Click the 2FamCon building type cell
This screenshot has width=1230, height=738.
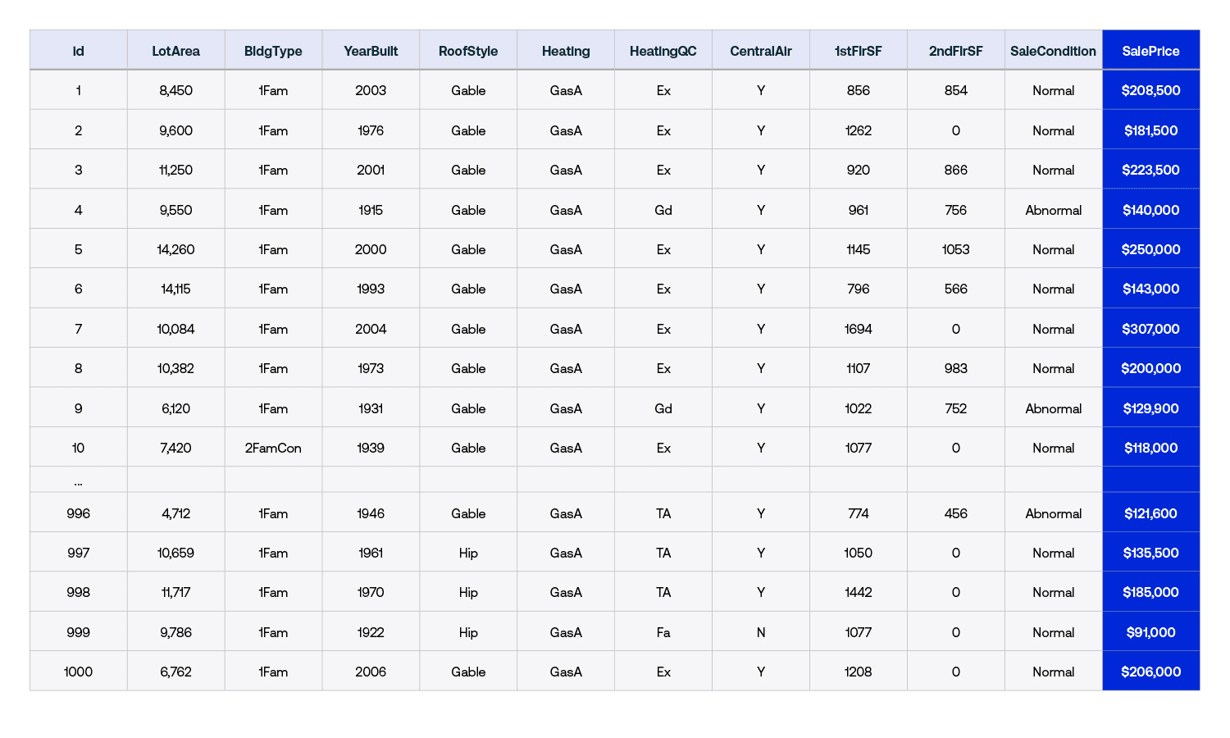[x=273, y=448]
